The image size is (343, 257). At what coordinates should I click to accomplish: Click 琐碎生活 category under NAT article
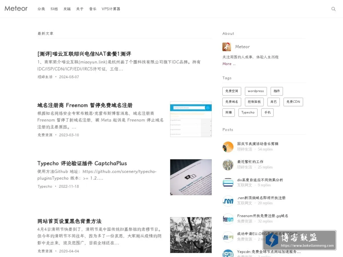coord(45,77)
